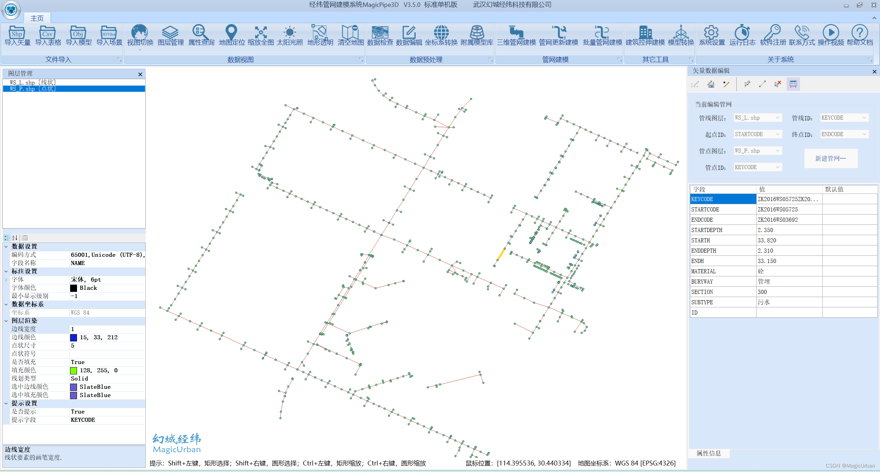Expand the 字体 font property row
880x472 pixels.
(6, 279)
